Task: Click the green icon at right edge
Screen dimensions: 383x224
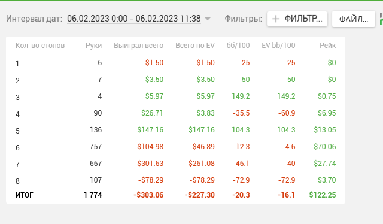Action: pyautogui.click(x=381, y=19)
